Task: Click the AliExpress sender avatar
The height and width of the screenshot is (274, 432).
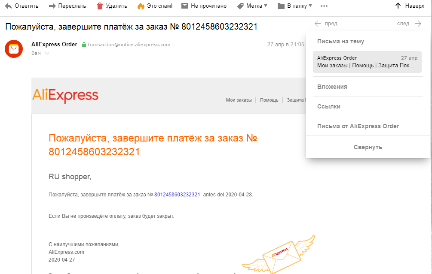Action: [x=14, y=49]
